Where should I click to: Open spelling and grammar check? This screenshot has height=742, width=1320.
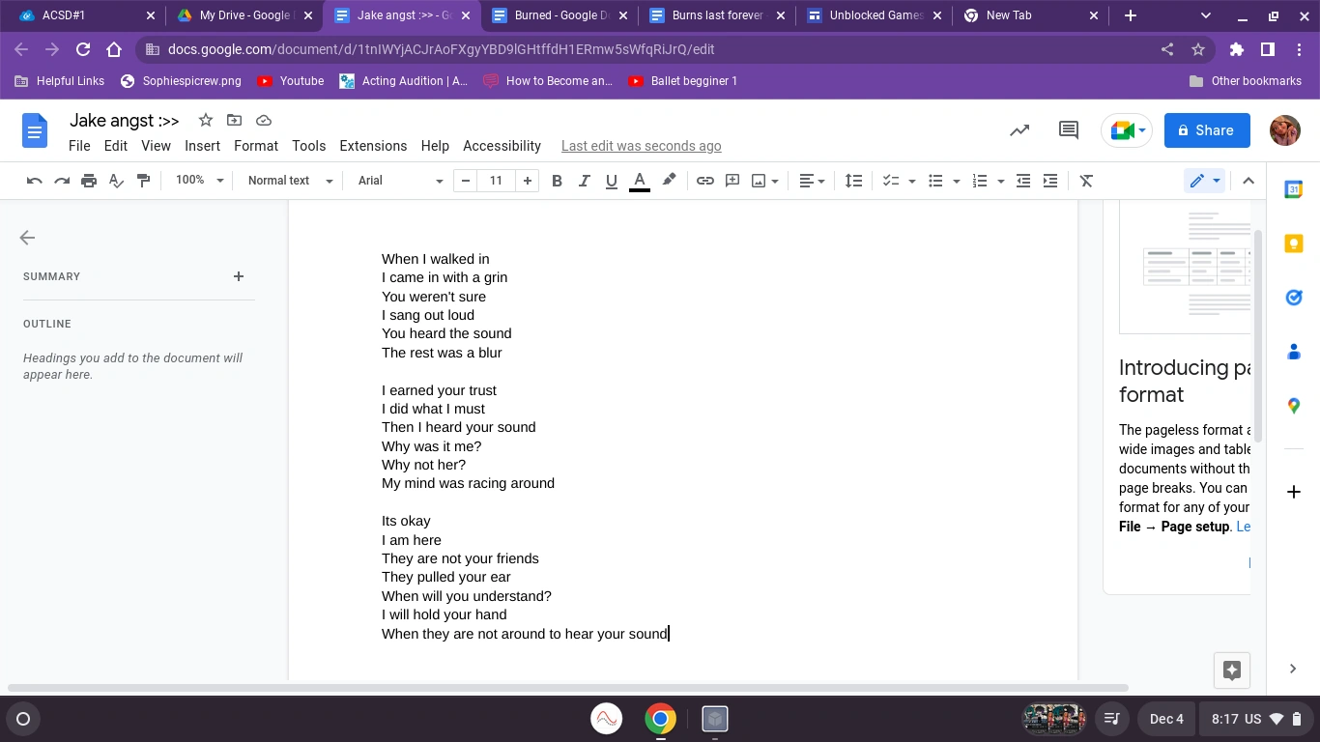tap(116, 181)
